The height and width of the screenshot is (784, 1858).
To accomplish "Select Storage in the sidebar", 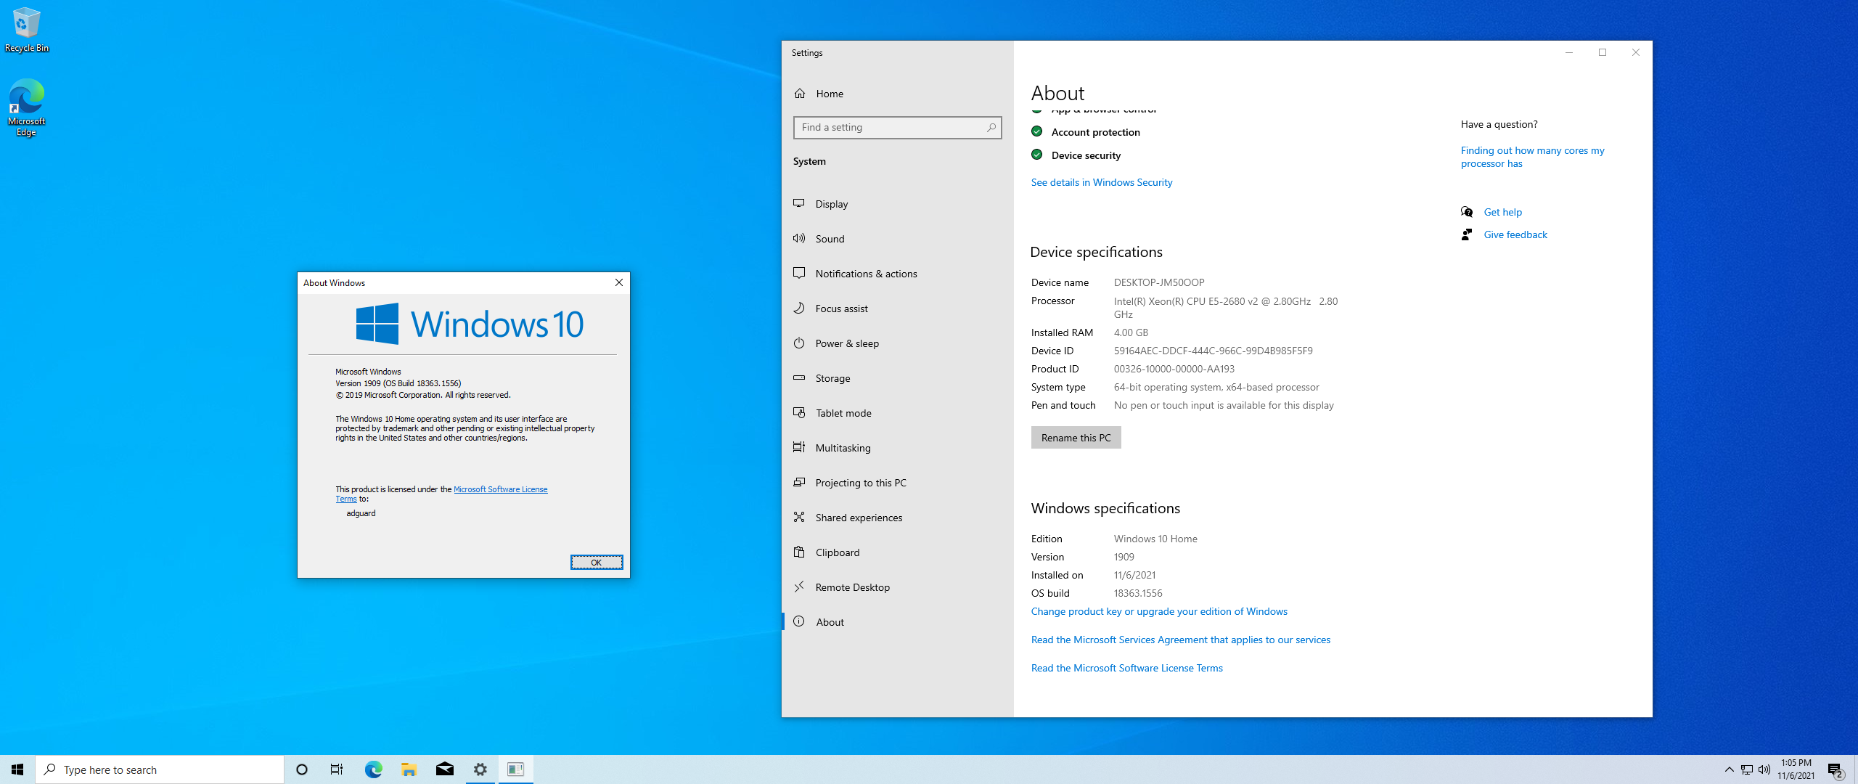I will [897, 378].
